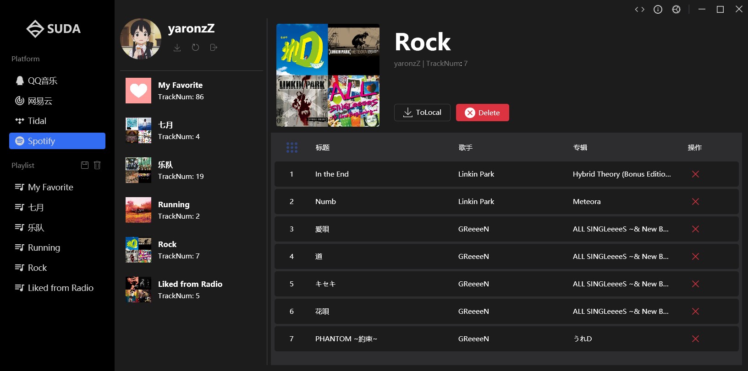Remove track 道

[695, 256]
